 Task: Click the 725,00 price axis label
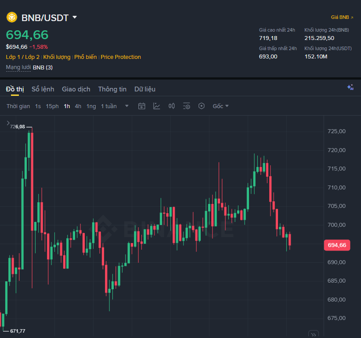(336, 131)
